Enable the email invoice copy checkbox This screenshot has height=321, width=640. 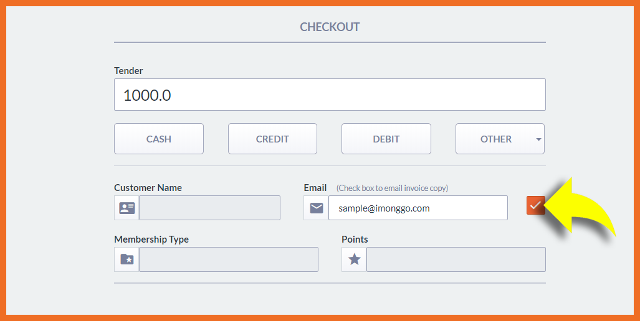click(535, 205)
